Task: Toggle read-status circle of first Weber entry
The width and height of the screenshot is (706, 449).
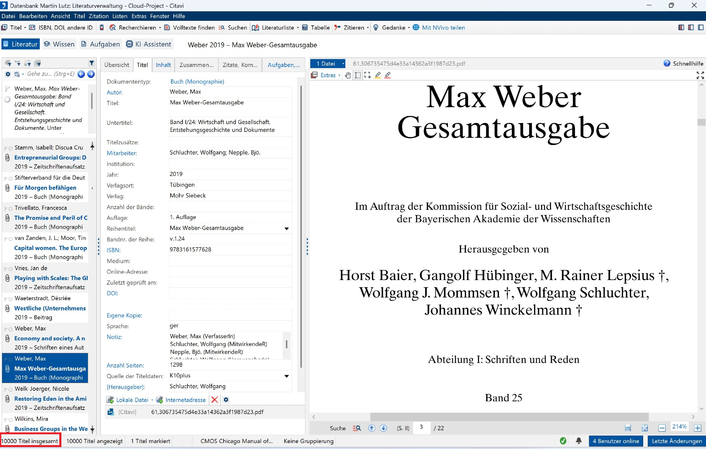Action: [7, 99]
